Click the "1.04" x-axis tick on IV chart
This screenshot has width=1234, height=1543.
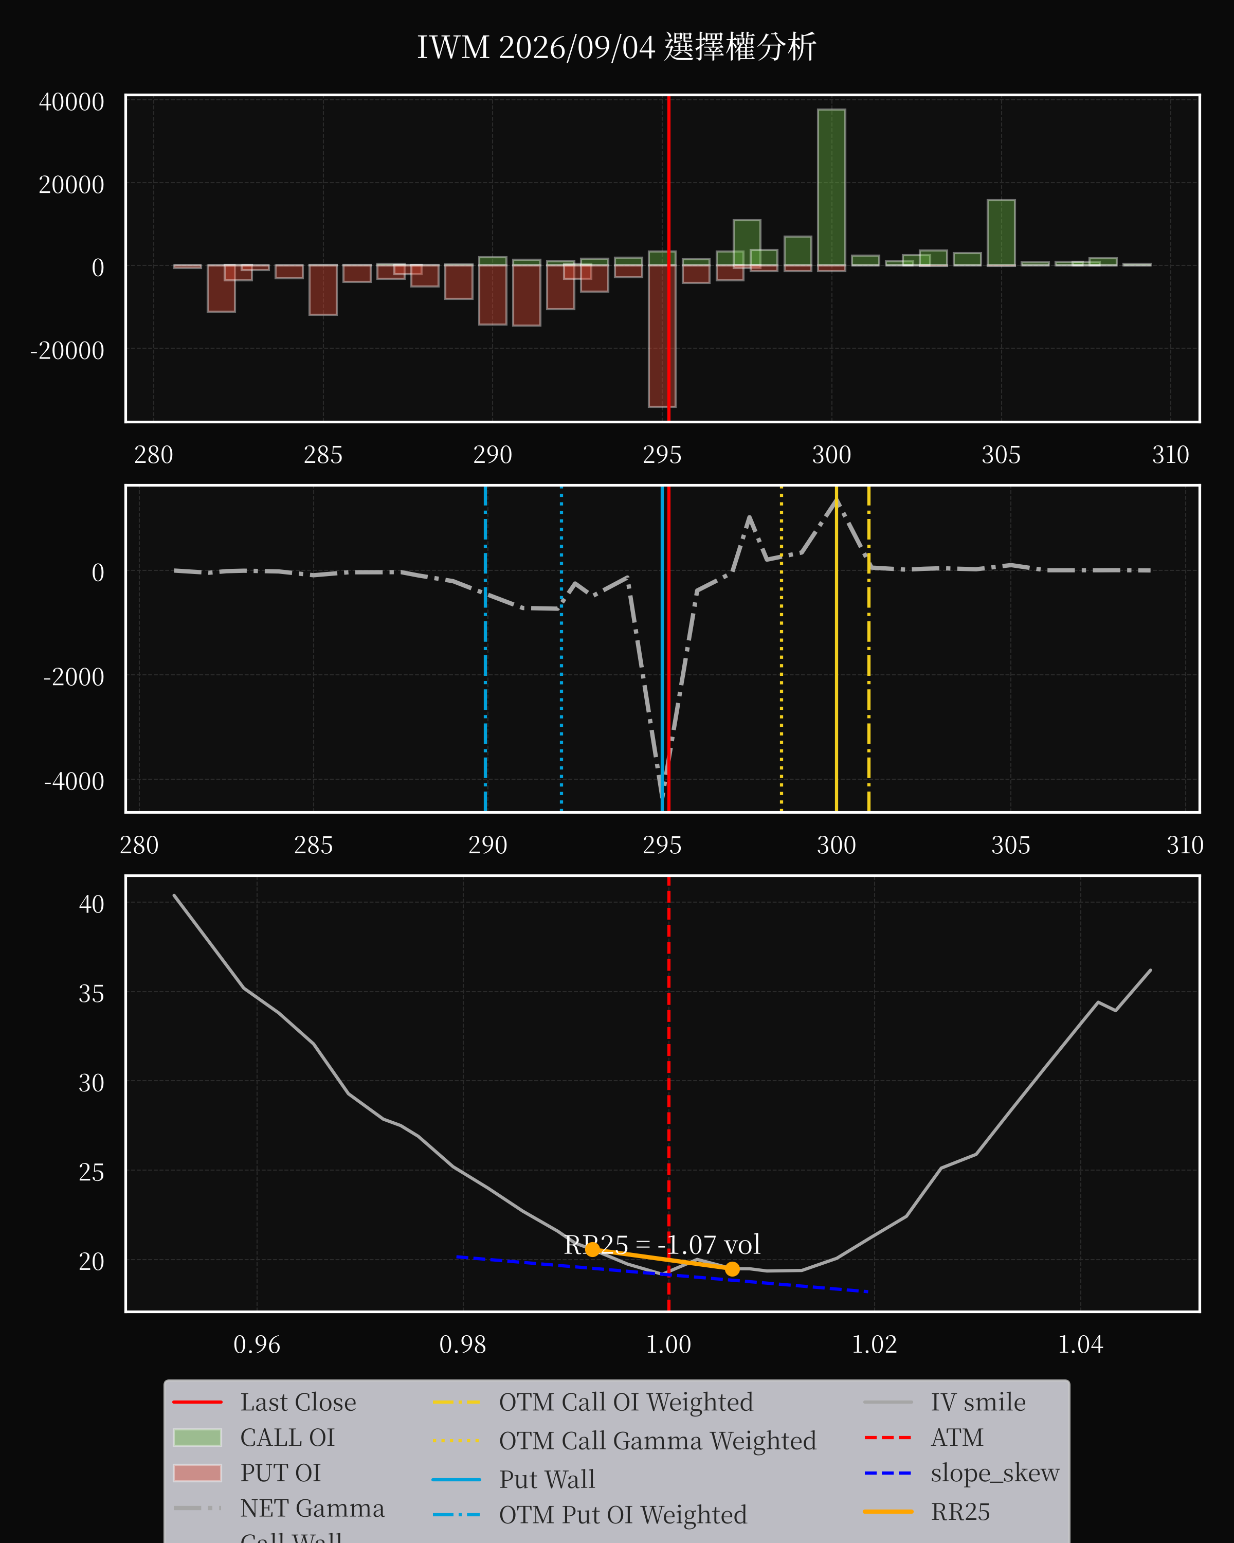(x=1080, y=1344)
